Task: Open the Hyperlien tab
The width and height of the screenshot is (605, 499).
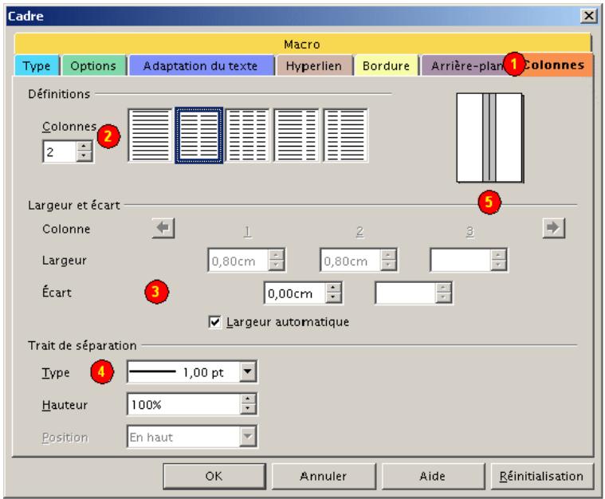Action: (314, 65)
